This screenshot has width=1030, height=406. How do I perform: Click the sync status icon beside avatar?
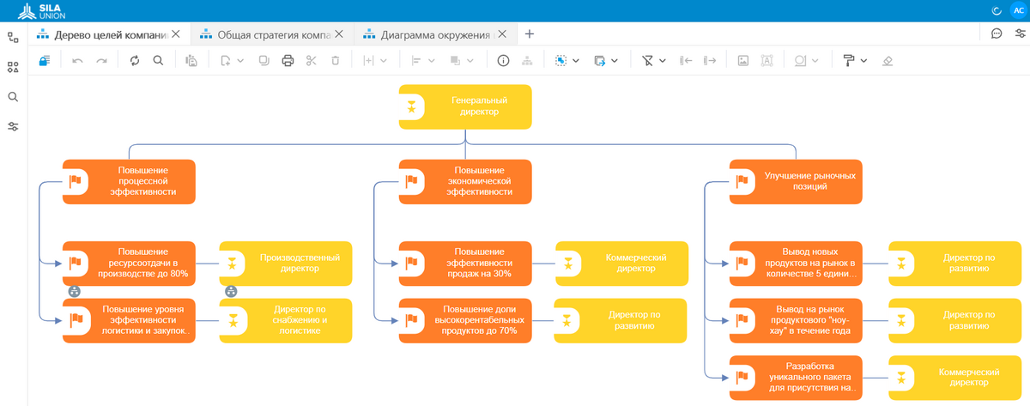point(997,10)
